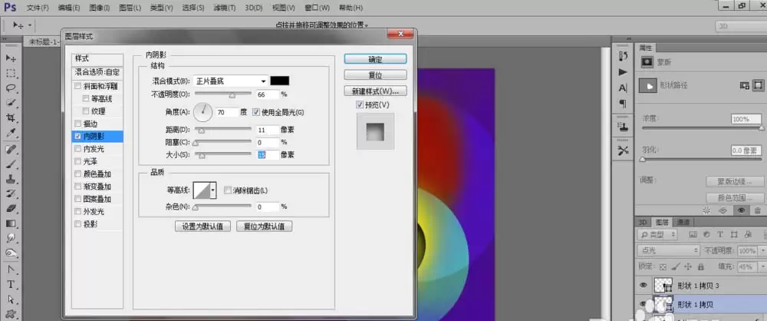Click the lock all layers icon

click(x=701, y=267)
